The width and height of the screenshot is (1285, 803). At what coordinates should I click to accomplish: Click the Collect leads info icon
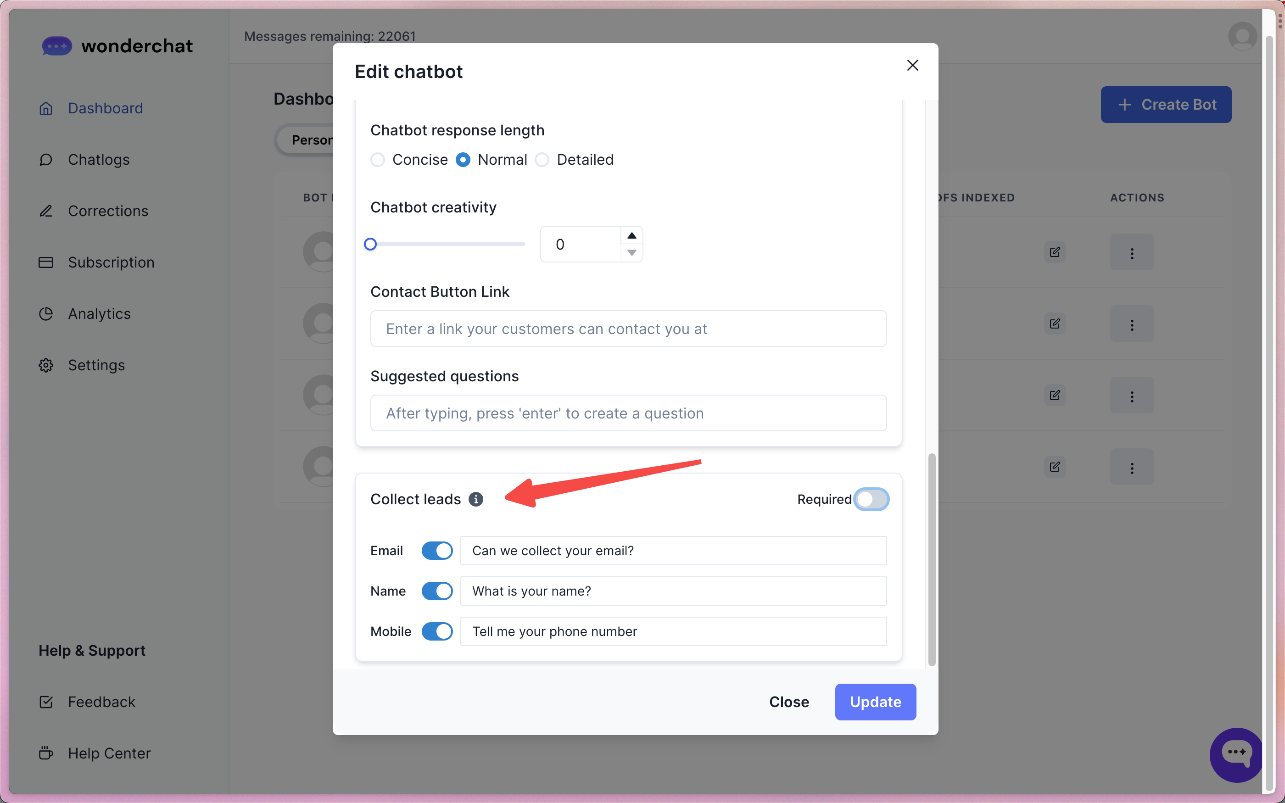(476, 499)
